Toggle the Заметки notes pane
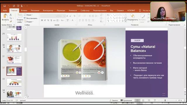187x105 pixels. (x=114, y=100)
